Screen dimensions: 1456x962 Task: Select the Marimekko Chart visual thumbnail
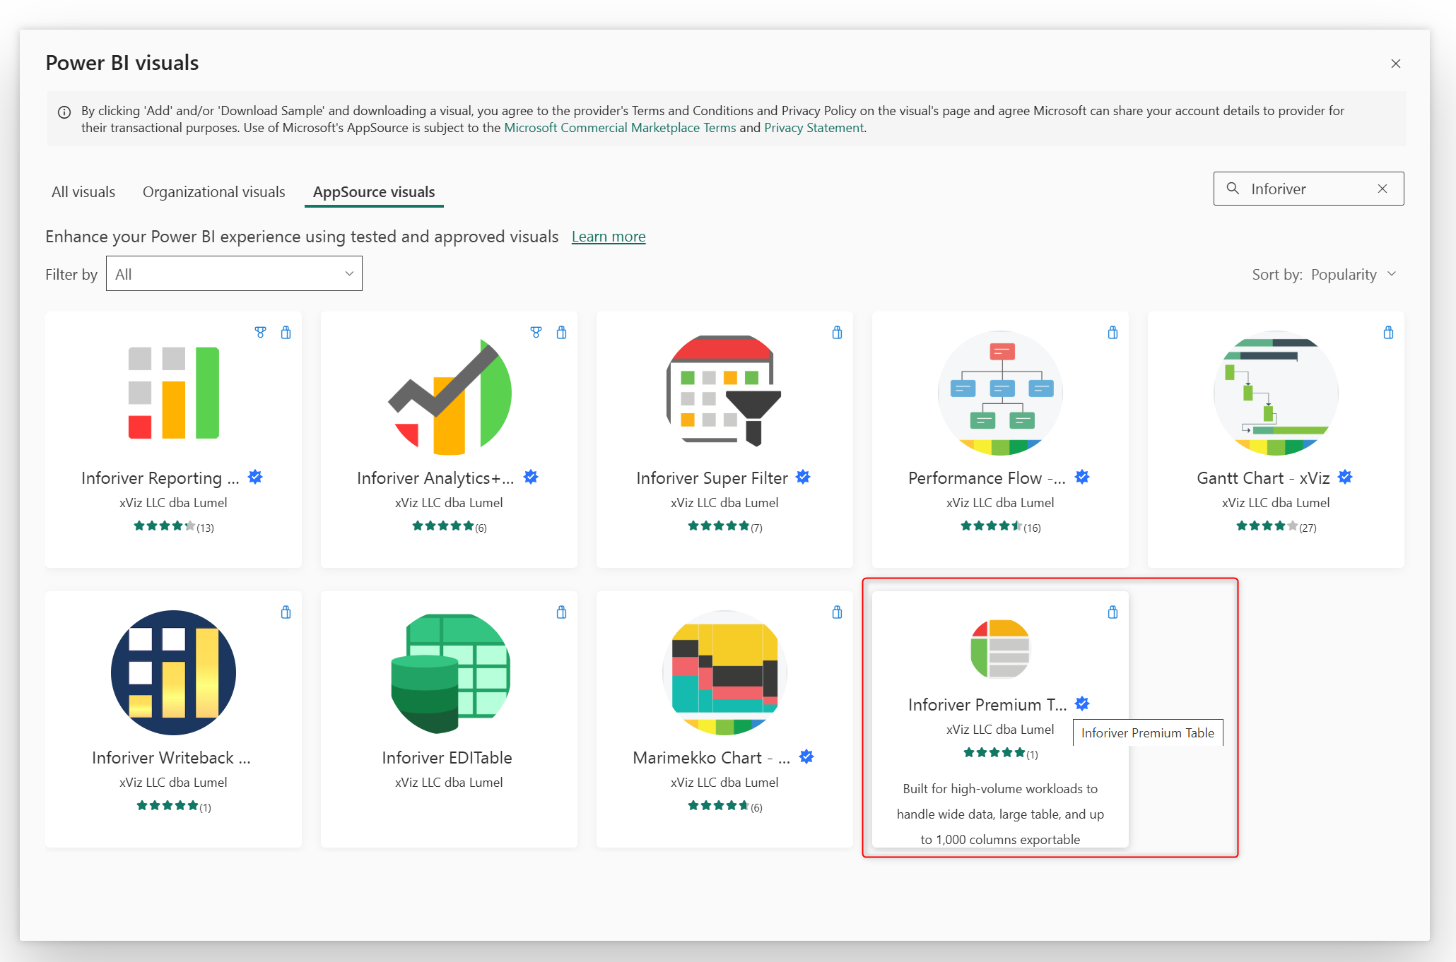(x=724, y=672)
